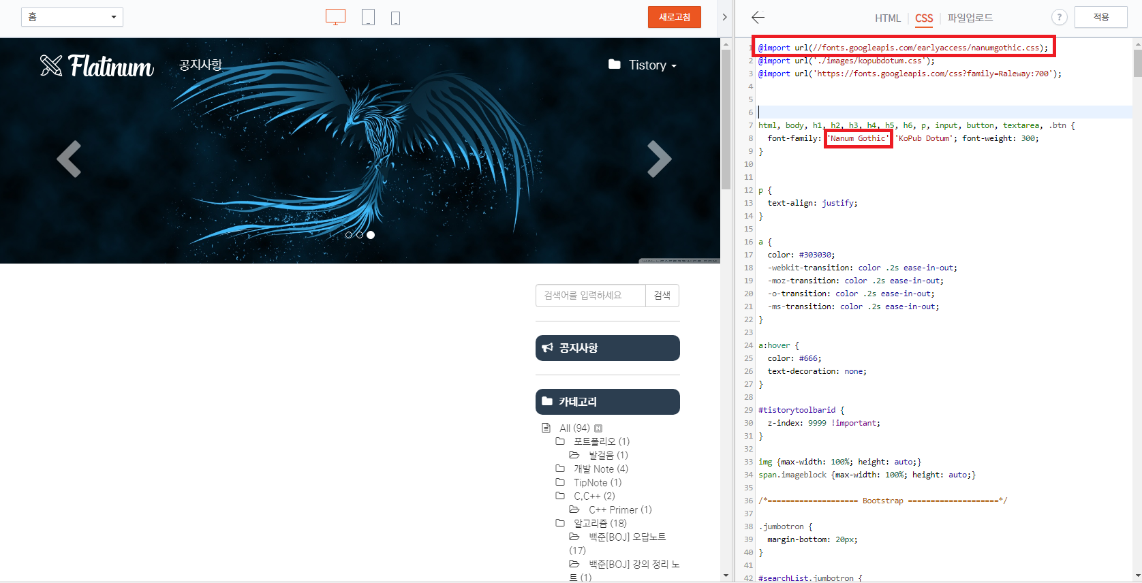Click the 'a:hover {' selector line
Screen dimensions: 1142x583
point(779,345)
